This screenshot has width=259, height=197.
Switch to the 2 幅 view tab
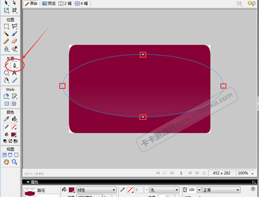[65, 4]
